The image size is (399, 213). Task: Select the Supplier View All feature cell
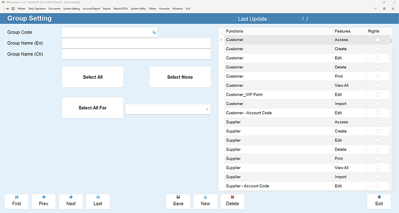[x=349, y=168]
